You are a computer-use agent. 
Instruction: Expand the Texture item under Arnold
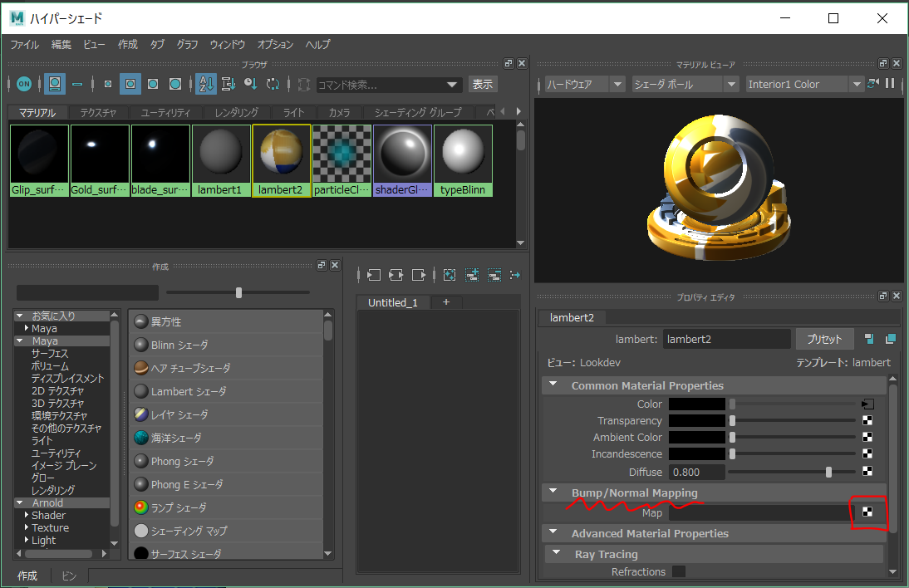[x=26, y=527]
